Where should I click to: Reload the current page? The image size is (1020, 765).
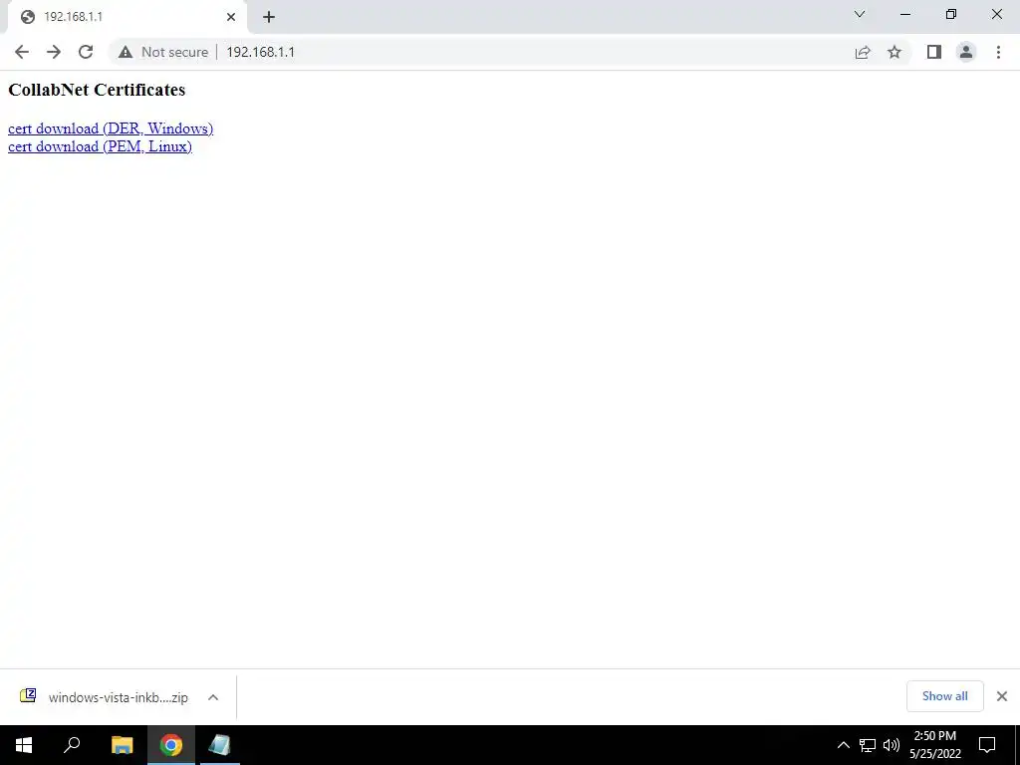coord(86,52)
